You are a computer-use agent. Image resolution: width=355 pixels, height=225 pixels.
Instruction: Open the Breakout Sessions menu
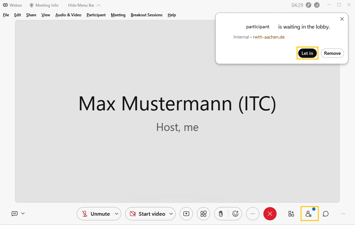coord(146,15)
